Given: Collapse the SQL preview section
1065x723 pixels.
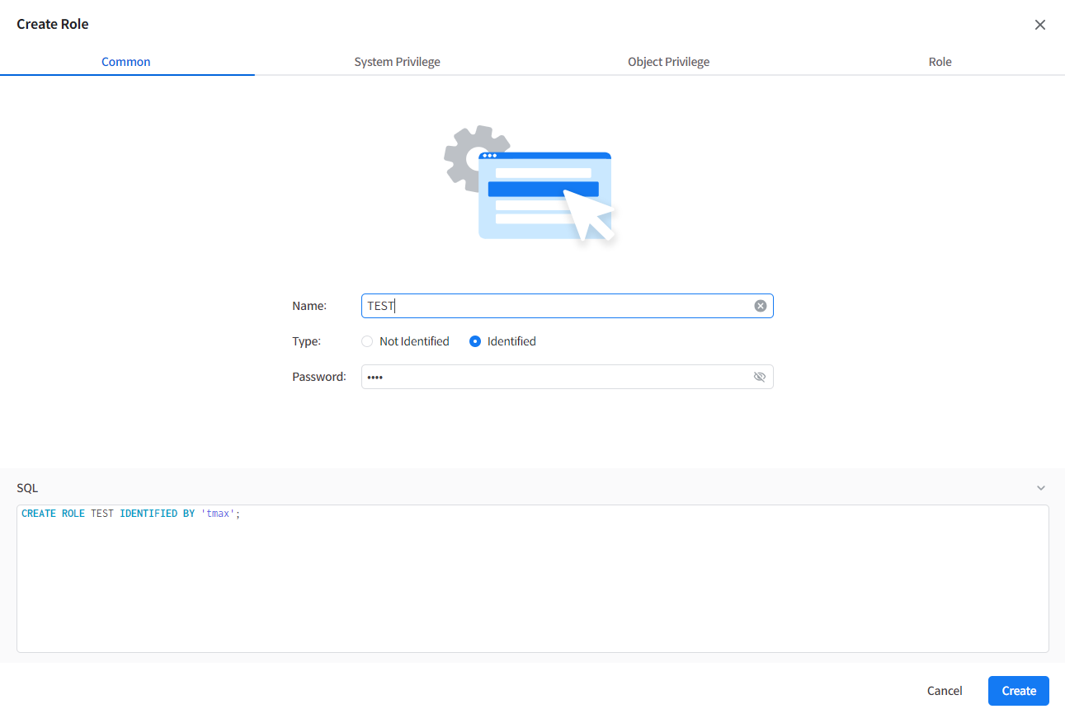Looking at the screenshot, I should (1040, 488).
